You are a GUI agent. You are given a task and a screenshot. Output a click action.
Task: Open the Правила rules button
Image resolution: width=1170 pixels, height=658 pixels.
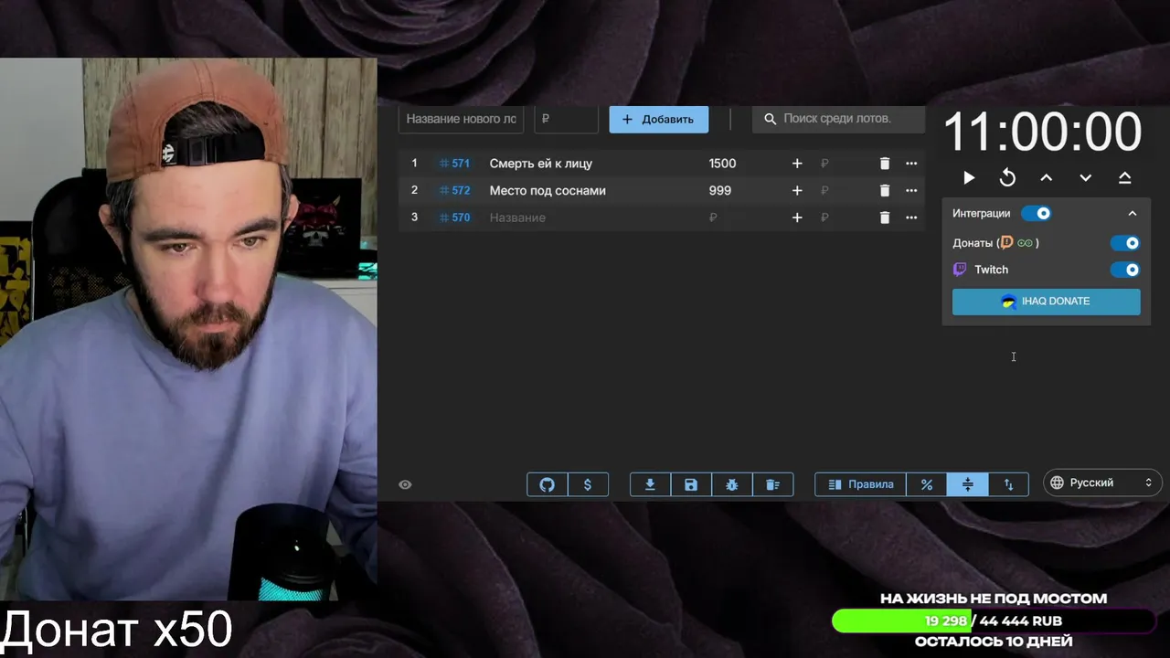861,484
